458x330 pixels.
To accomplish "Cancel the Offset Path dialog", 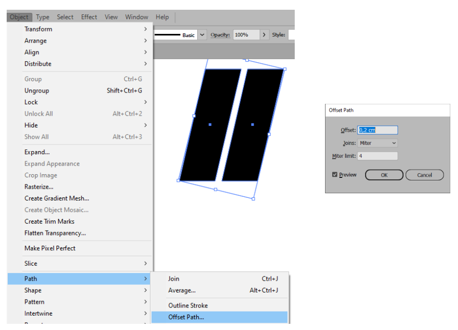I will pyautogui.click(x=425, y=174).
